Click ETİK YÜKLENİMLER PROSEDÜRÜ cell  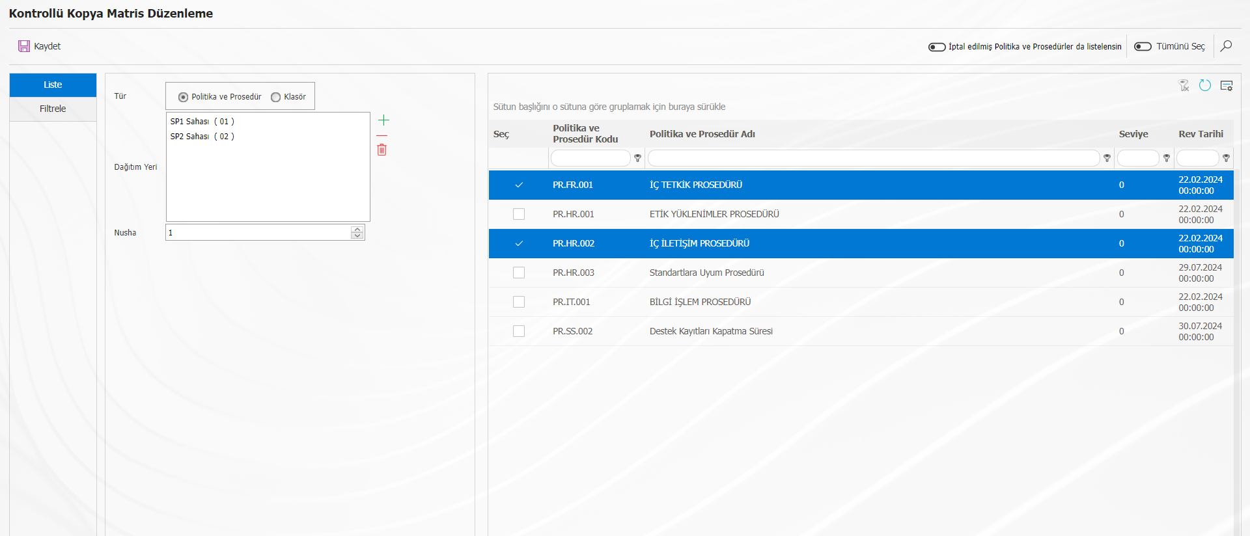[714, 214]
